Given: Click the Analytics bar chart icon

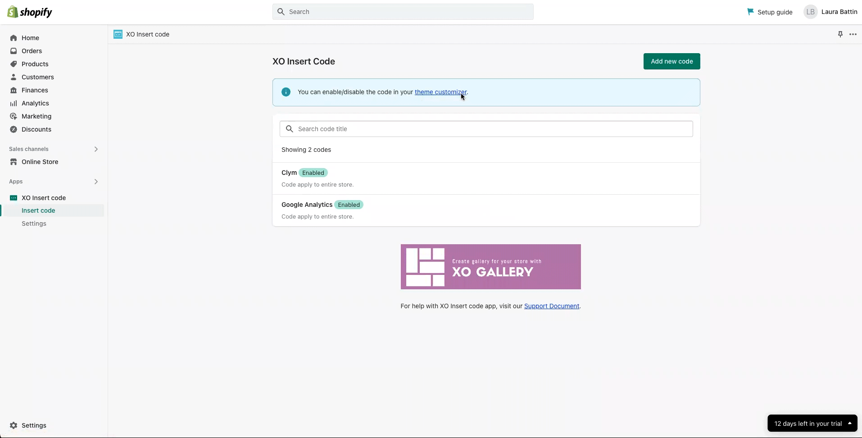Looking at the screenshot, I should point(14,103).
